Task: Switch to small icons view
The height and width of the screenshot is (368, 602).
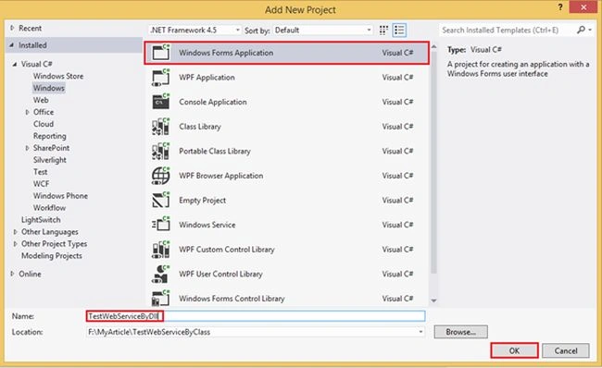Action: point(383,30)
